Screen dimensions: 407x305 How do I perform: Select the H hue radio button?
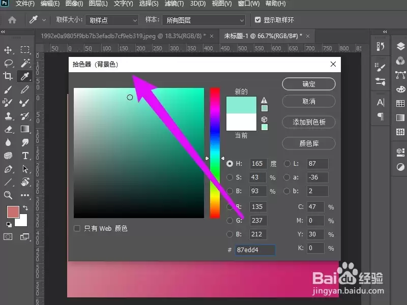(230, 164)
